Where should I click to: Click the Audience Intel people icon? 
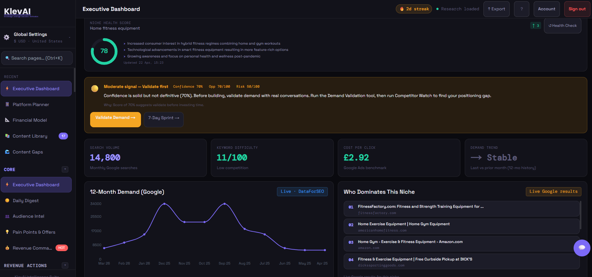7,216
